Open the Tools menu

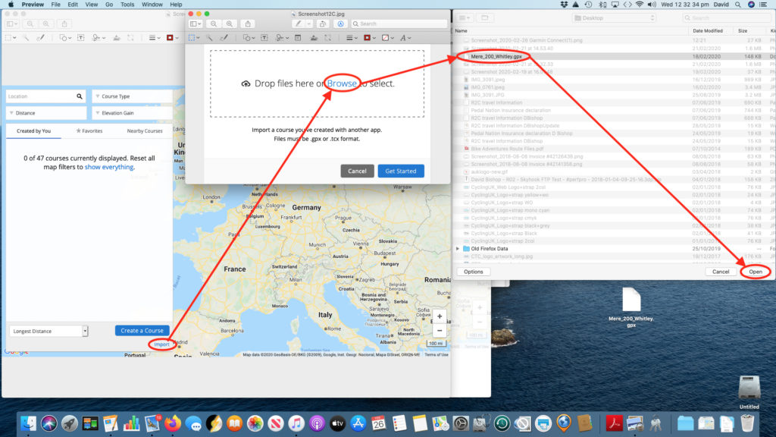[x=127, y=5]
